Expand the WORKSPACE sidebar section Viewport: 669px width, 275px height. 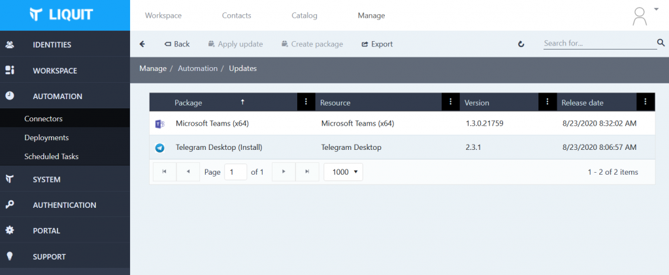click(65, 70)
